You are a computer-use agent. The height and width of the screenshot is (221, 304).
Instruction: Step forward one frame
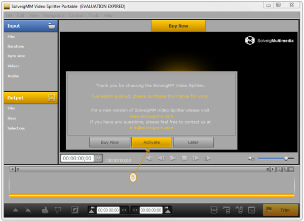coord(196,159)
